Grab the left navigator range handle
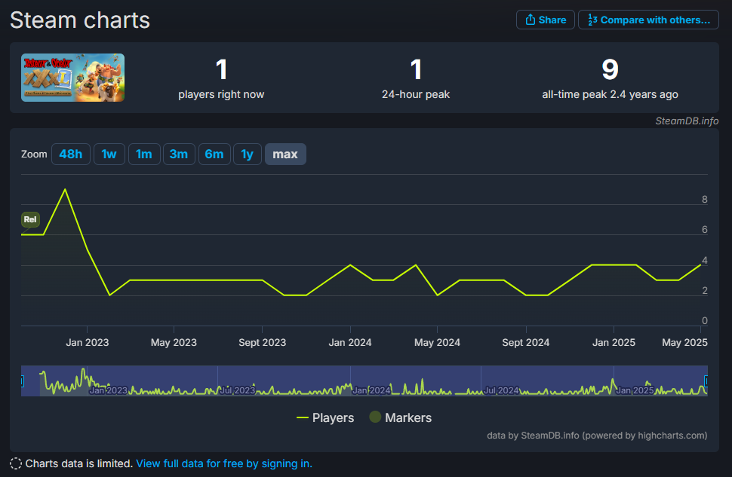 [22, 381]
